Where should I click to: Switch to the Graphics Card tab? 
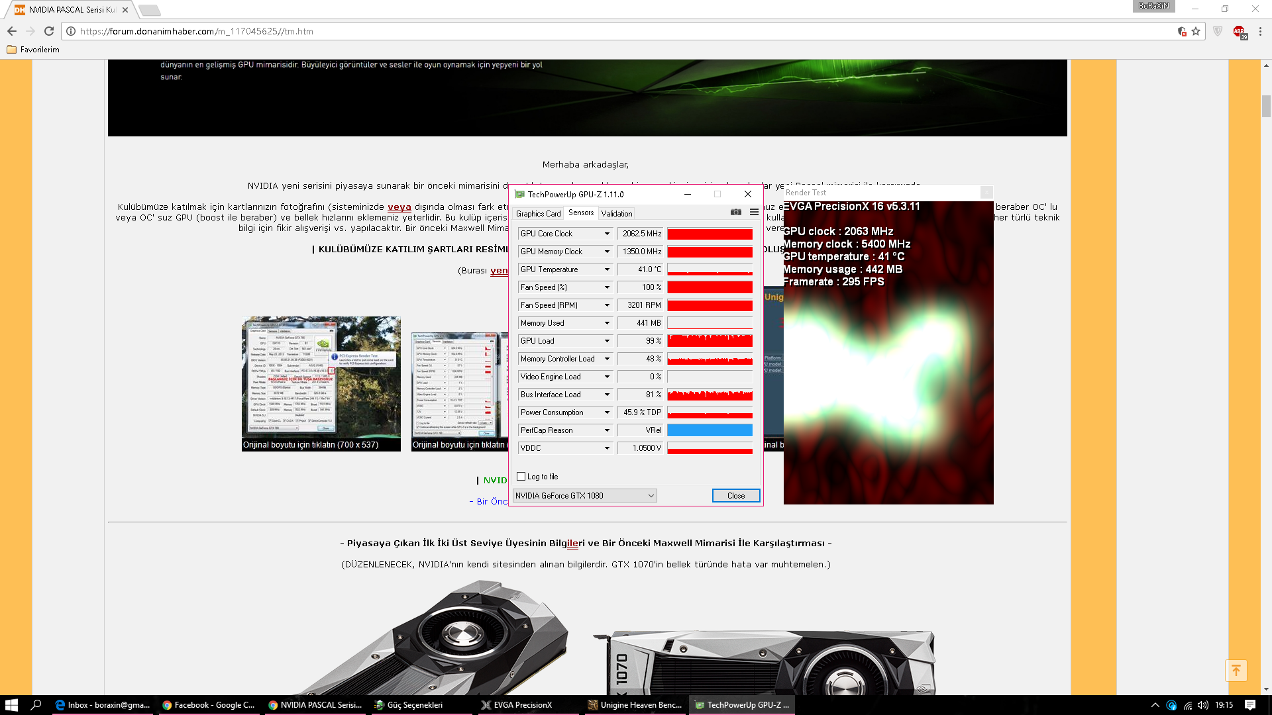[538, 214]
